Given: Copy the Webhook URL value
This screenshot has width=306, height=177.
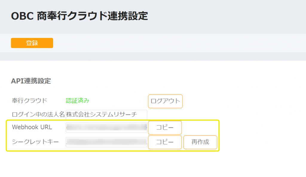Looking at the screenshot, I should pos(165,128).
